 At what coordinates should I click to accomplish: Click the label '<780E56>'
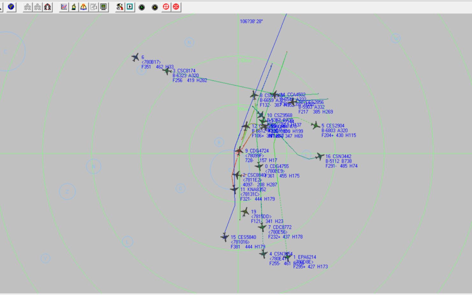278,232
